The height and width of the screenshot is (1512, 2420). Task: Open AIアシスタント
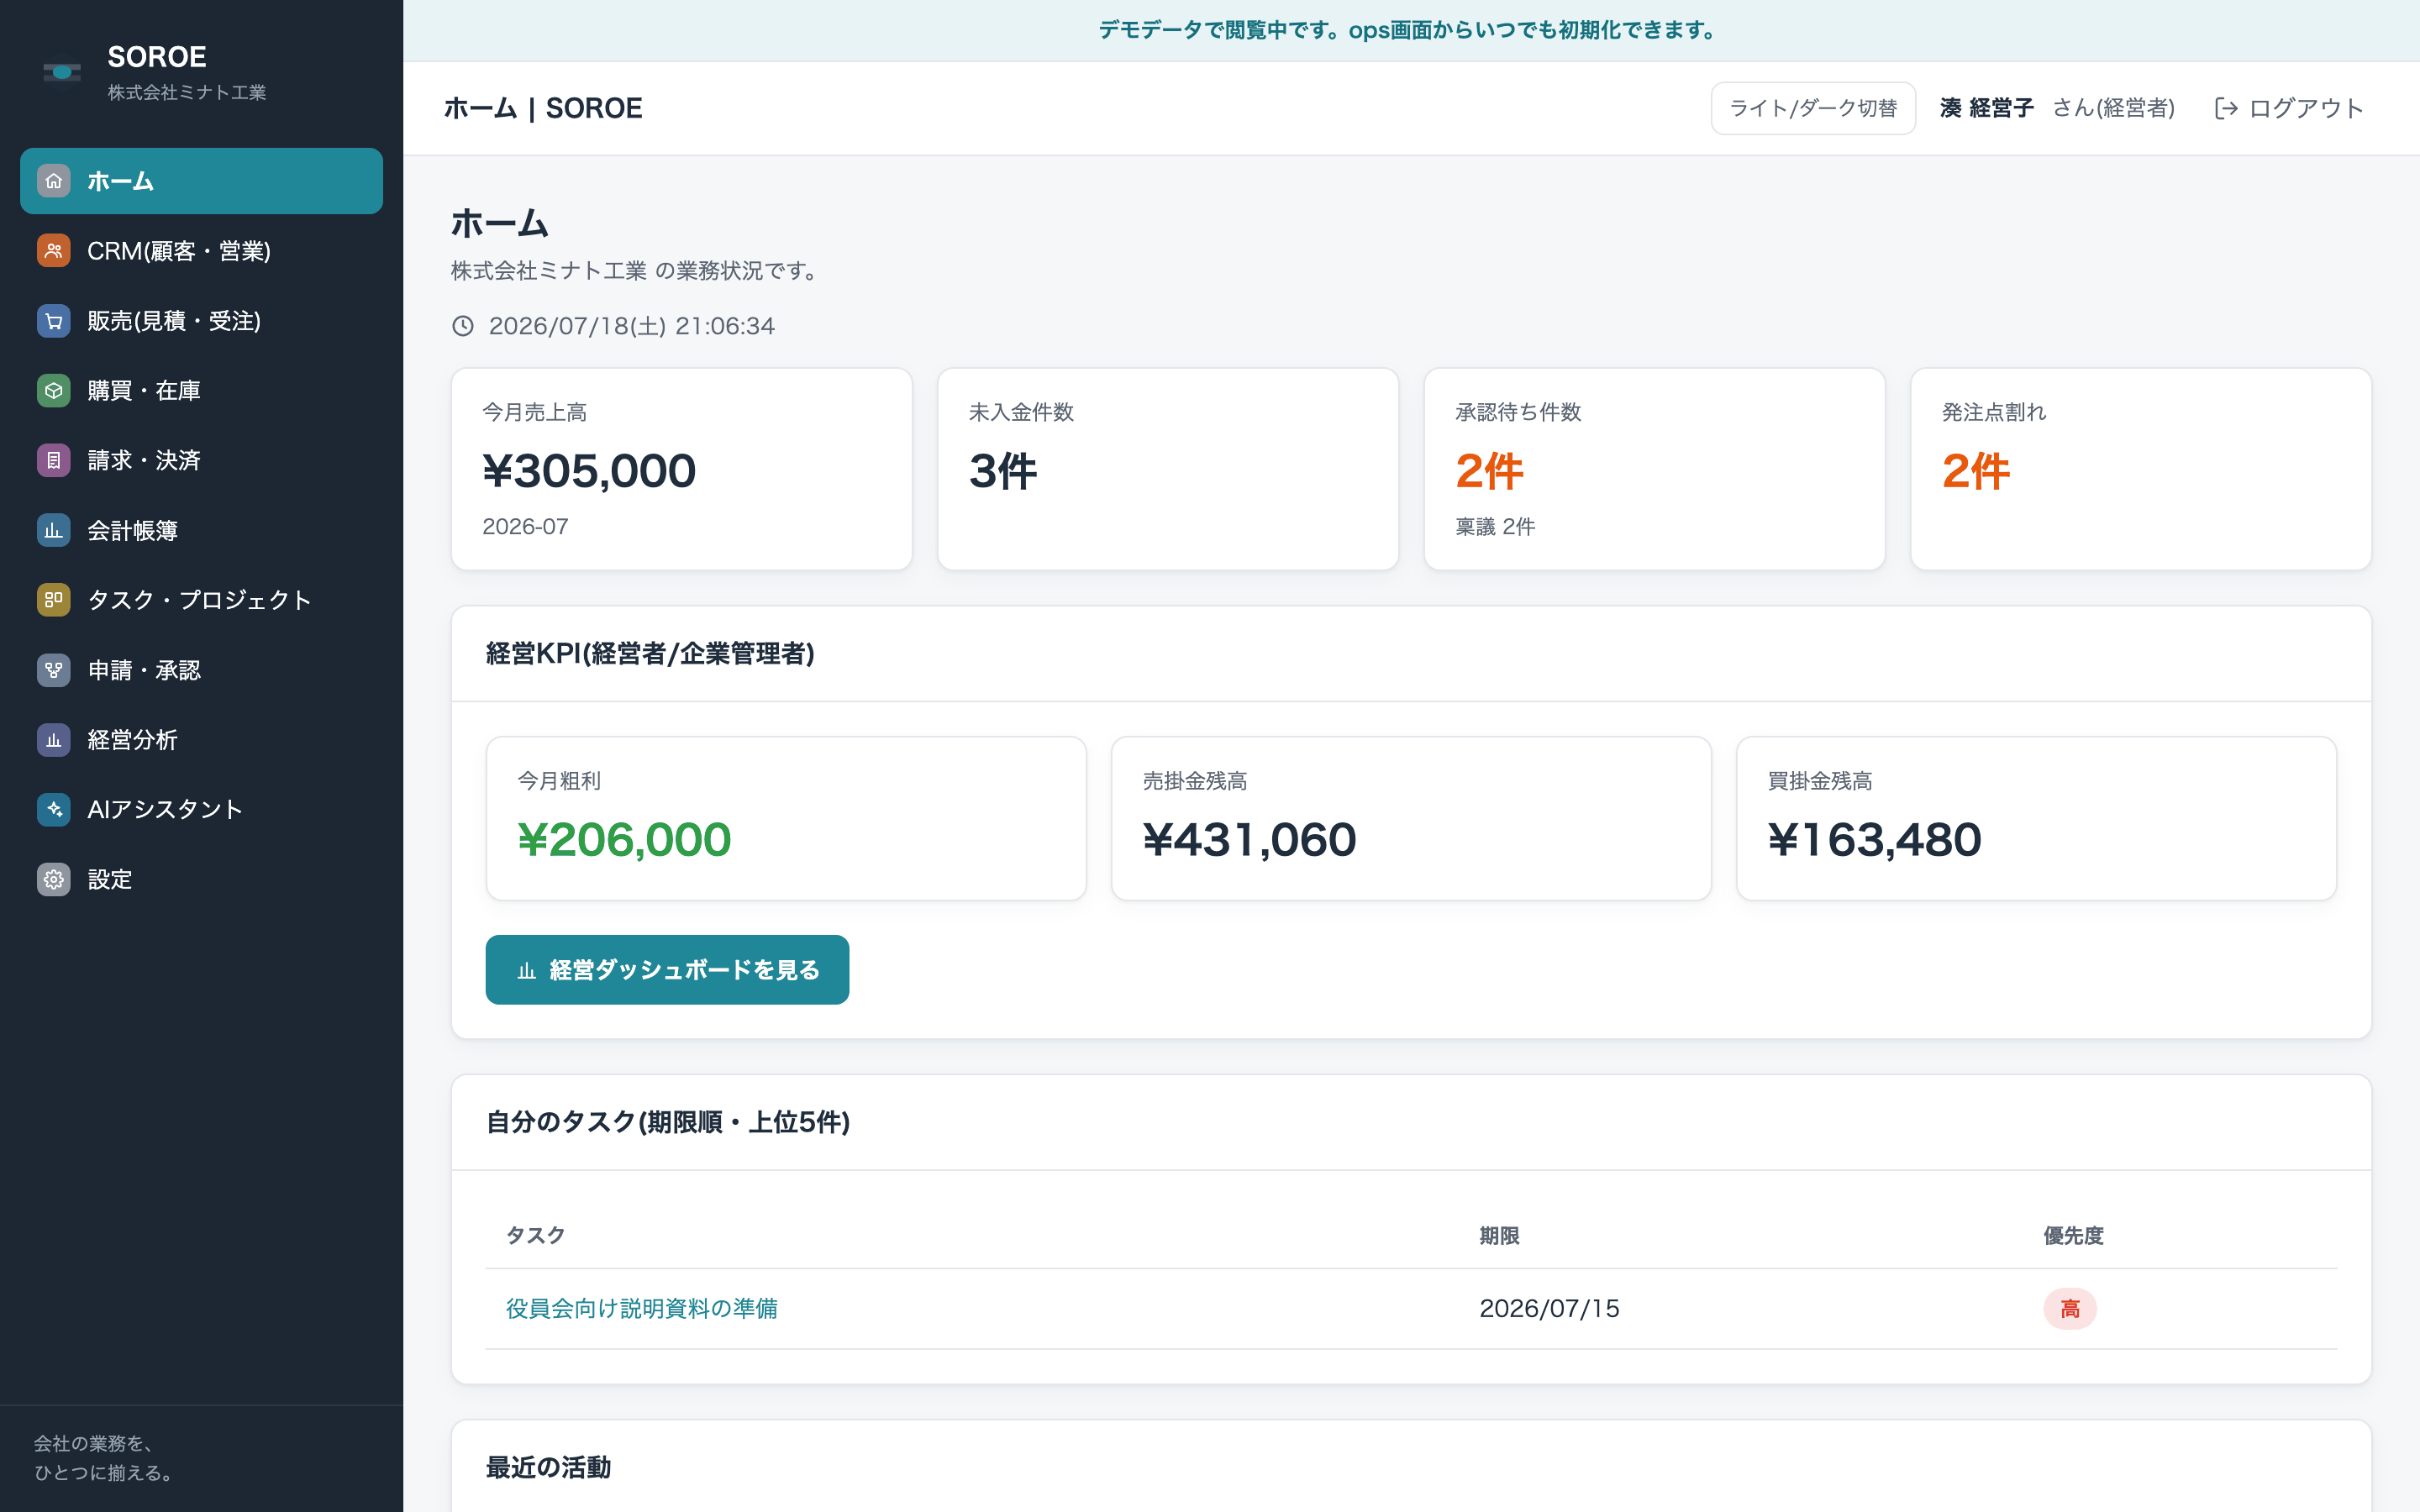(x=201, y=809)
